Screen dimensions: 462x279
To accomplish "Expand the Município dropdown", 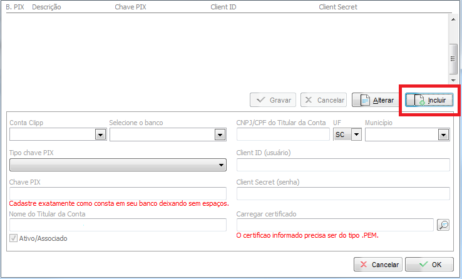I will coord(443,134).
